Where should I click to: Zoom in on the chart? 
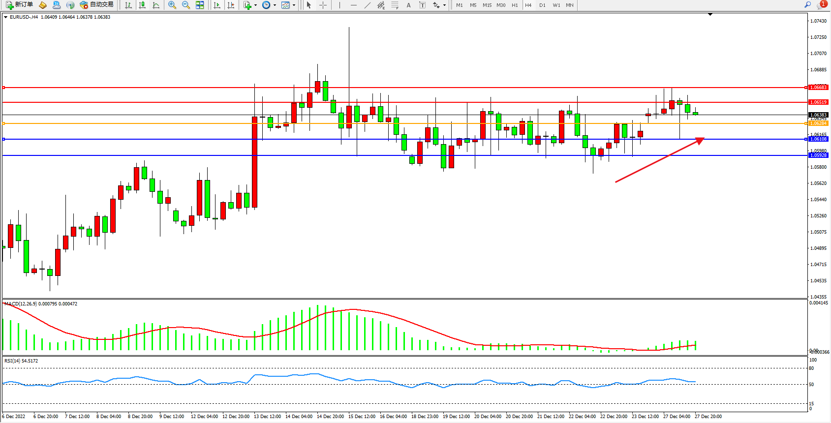172,5
